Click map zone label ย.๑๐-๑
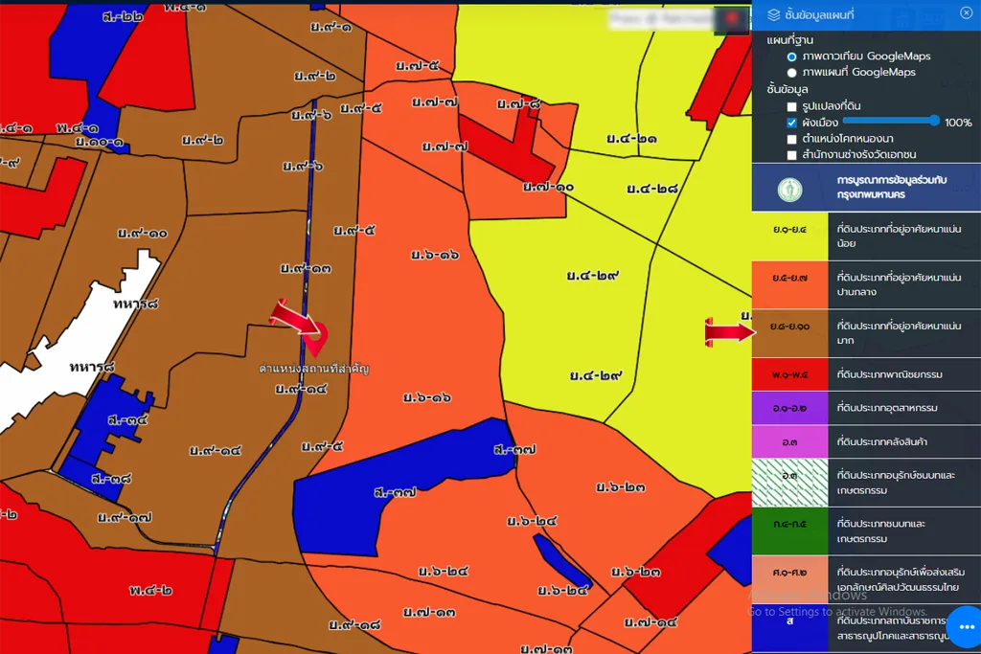Viewport: 981px width, 654px height. pos(99,142)
